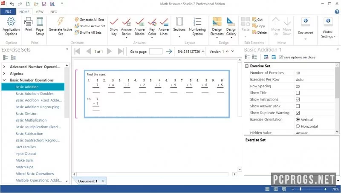Expand the Advanced Number Operations category

click(x=4, y=67)
